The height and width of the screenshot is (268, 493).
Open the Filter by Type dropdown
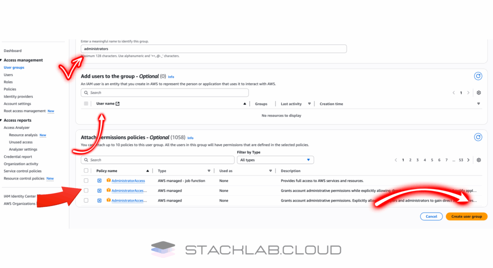[x=275, y=160]
